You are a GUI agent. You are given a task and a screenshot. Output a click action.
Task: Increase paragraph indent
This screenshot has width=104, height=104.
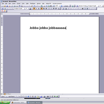click(56, 9)
